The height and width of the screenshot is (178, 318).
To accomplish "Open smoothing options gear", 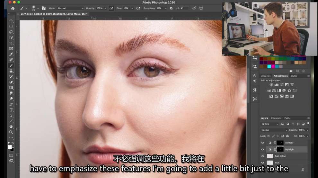I will [171, 8].
